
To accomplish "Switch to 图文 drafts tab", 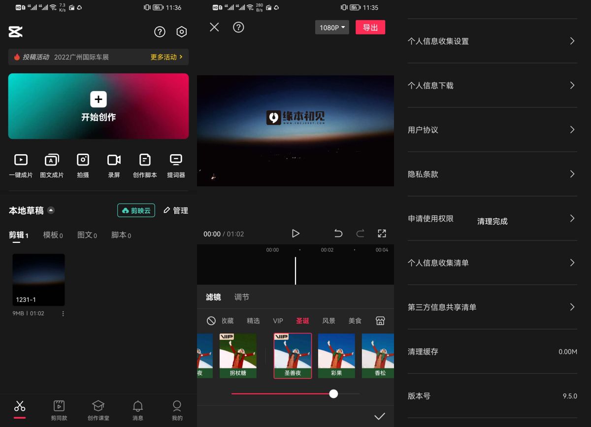I will pyautogui.click(x=87, y=235).
